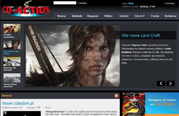Select the Apache: Air Assault thumbnail
The width and height of the screenshot is (179, 116).
12,62
